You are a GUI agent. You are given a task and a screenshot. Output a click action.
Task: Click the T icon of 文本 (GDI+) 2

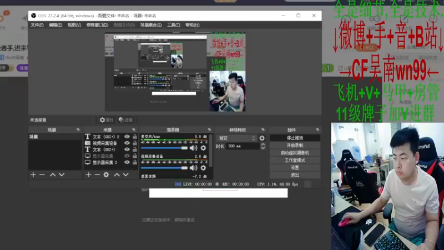(88, 137)
